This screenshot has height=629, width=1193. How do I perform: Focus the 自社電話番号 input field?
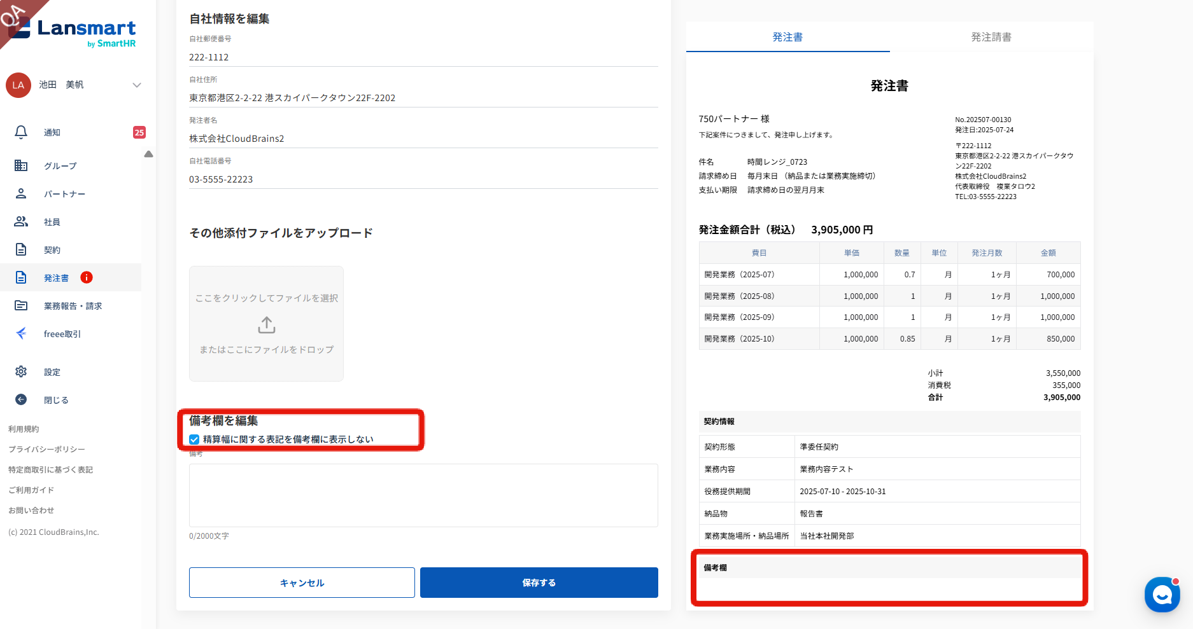(x=423, y=179)
